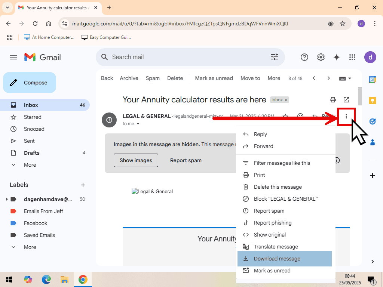Image resolution: width=383 pixels, height=287 pixels.
Task: Click the Gmail logo
Action: click(x=43, y=57)
